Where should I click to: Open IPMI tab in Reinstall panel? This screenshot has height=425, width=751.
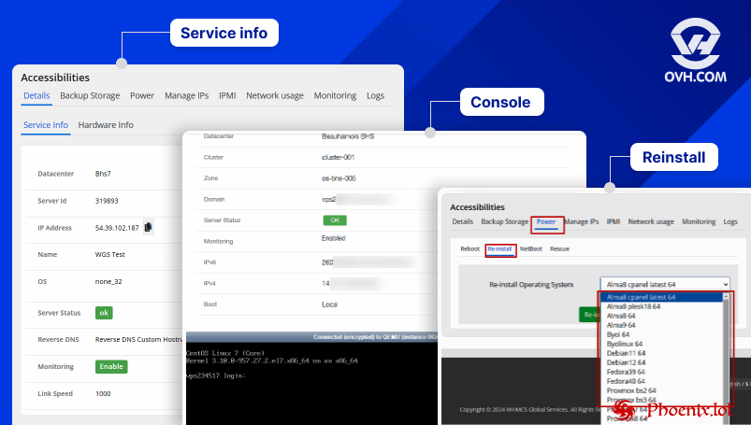(614, 221)
